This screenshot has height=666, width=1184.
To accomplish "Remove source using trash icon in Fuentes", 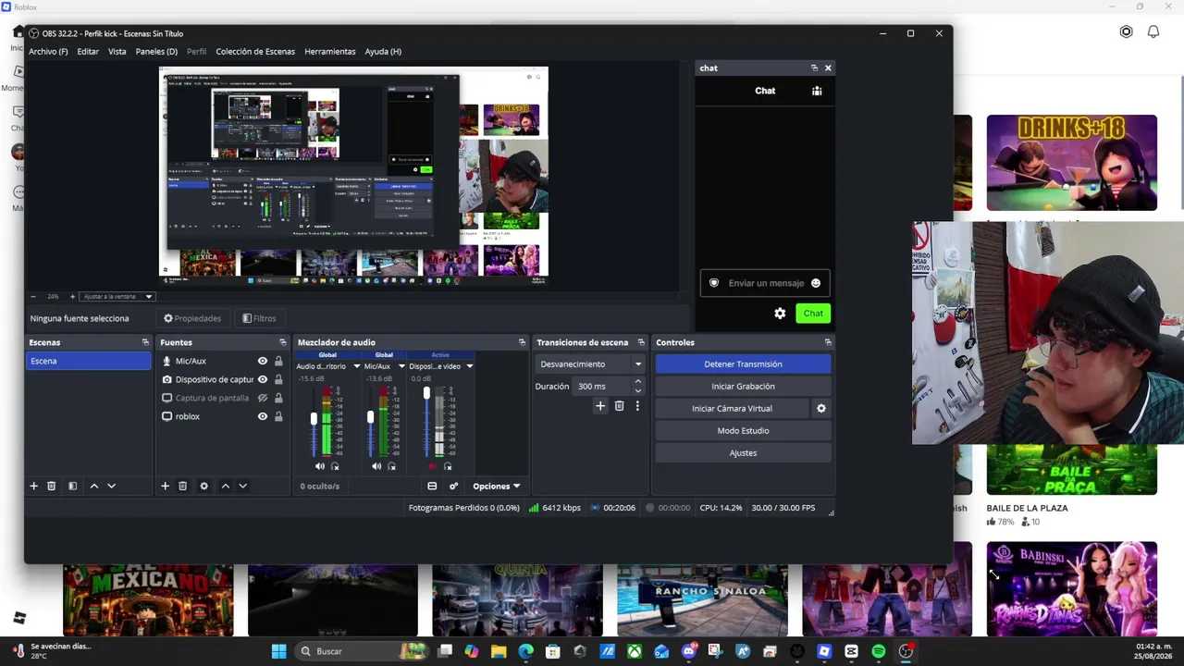I will coord(183,486).
